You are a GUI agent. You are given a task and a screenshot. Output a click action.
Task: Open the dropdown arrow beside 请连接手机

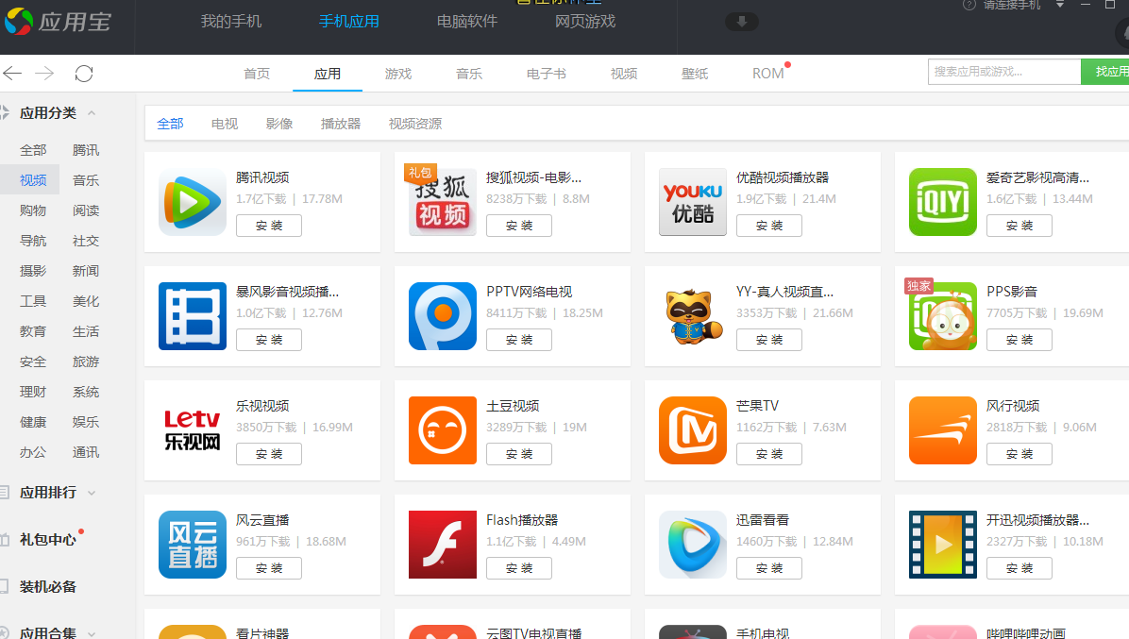[1060, 5]
